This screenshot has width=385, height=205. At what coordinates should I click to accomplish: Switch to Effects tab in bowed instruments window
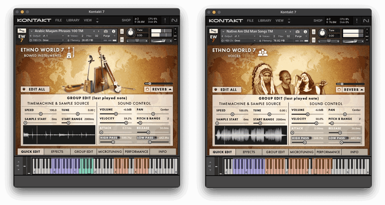(x=57, y=151)
